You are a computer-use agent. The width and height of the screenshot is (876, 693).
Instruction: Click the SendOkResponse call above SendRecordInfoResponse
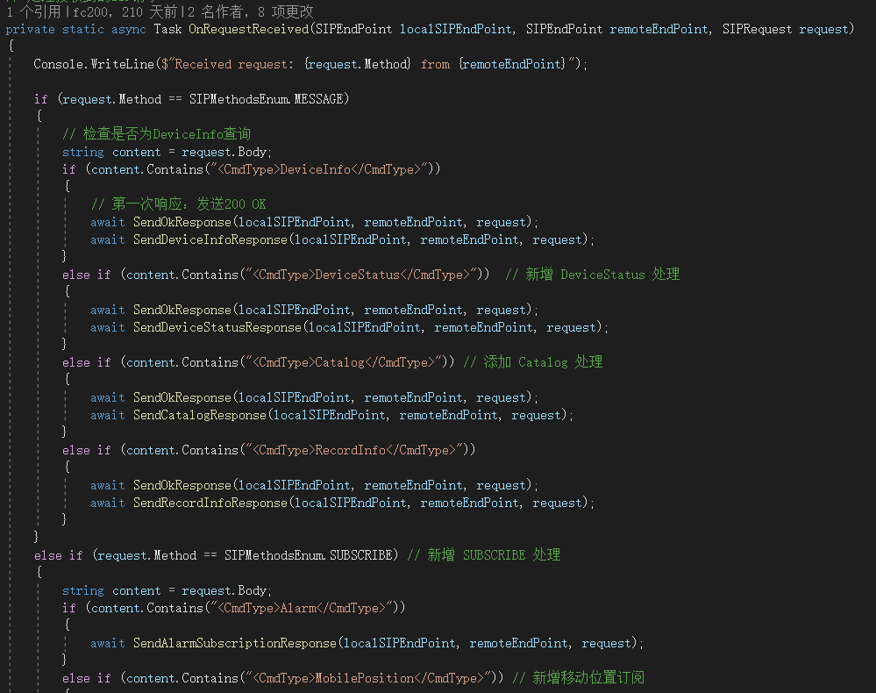point(182,486)
